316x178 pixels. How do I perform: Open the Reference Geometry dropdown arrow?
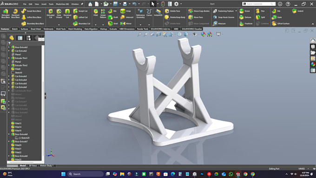coord(140,25)
